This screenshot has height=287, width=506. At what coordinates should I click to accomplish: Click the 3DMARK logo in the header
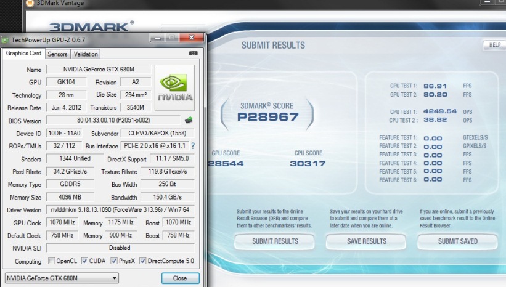point(91,26)
